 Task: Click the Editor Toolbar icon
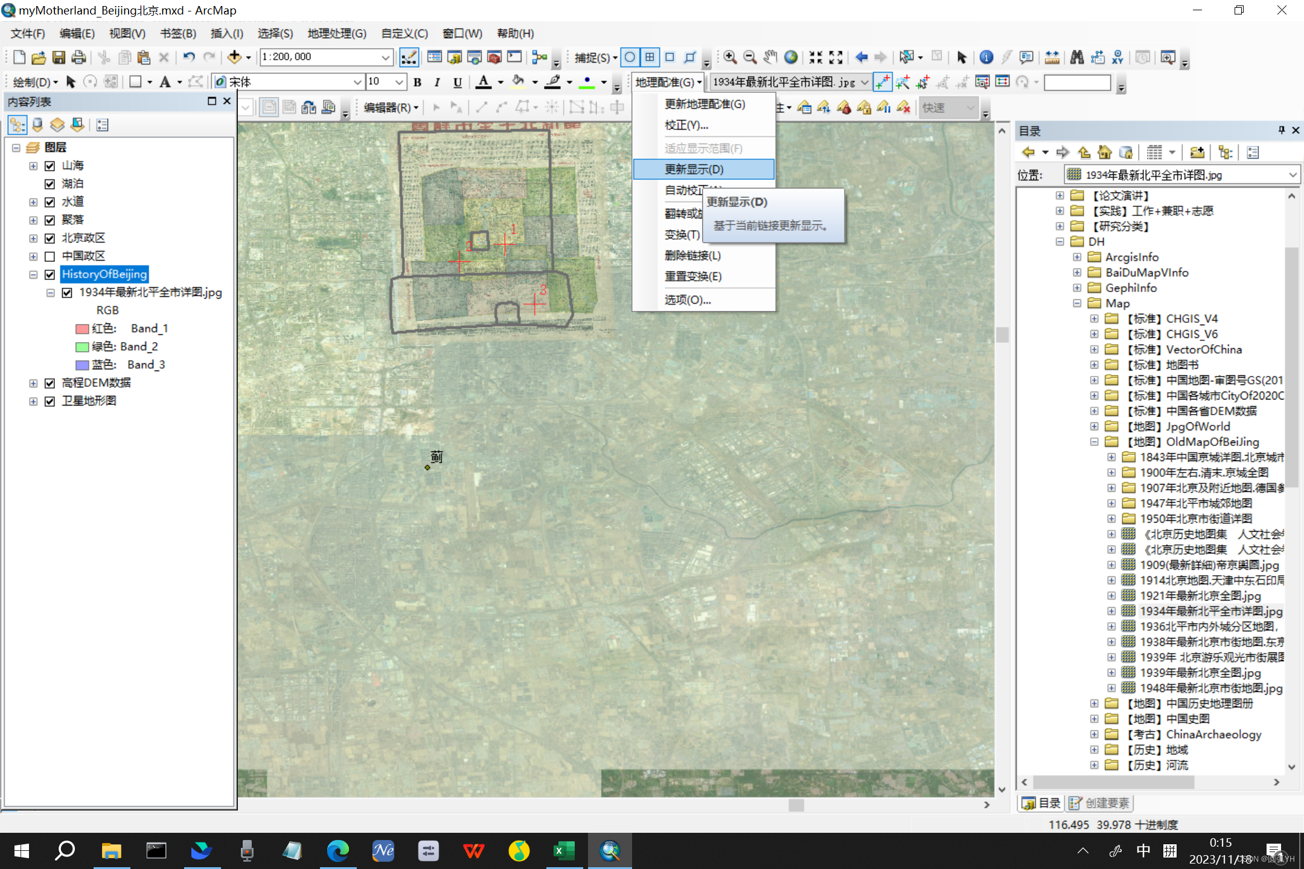coord(409,57)
